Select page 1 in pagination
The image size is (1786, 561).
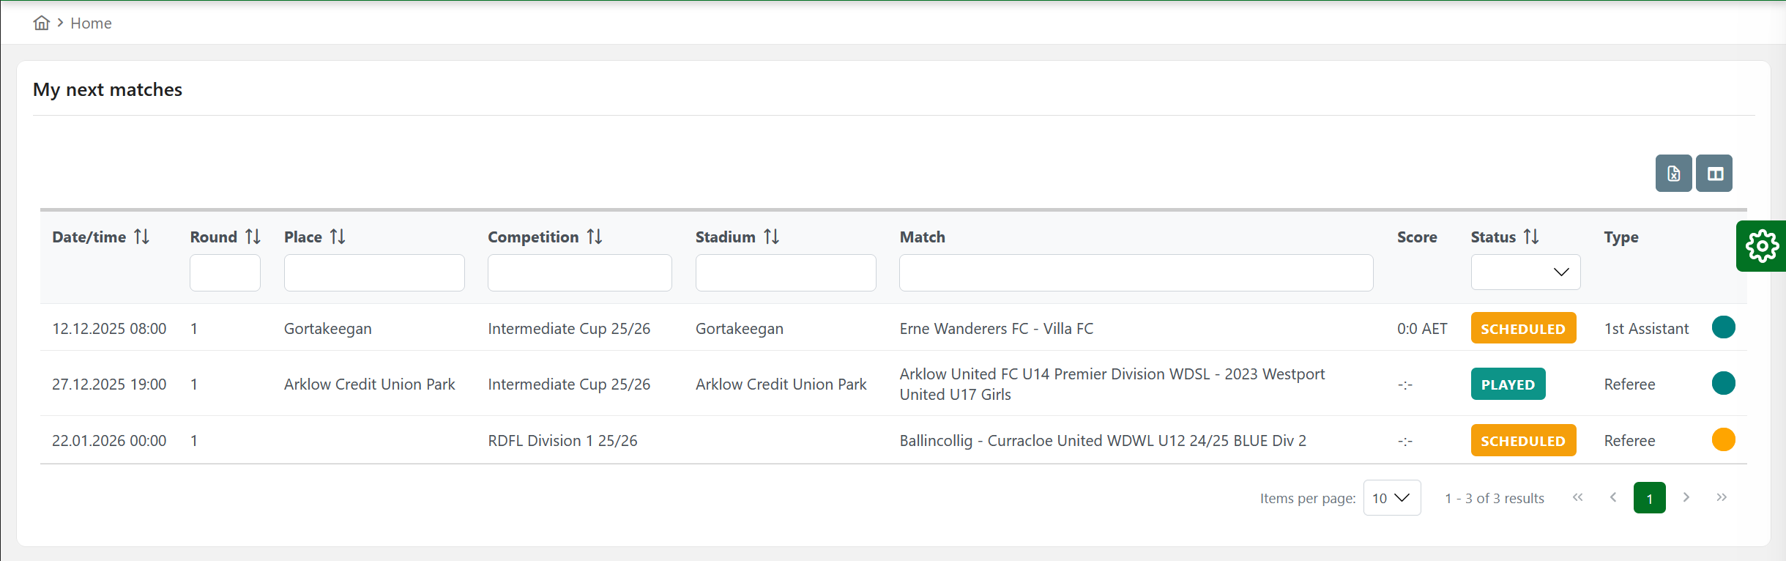click(x=1649, y=498)
